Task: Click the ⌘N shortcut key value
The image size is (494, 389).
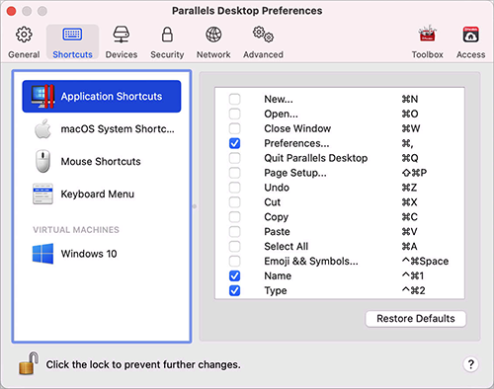Action: pos(410,99)
